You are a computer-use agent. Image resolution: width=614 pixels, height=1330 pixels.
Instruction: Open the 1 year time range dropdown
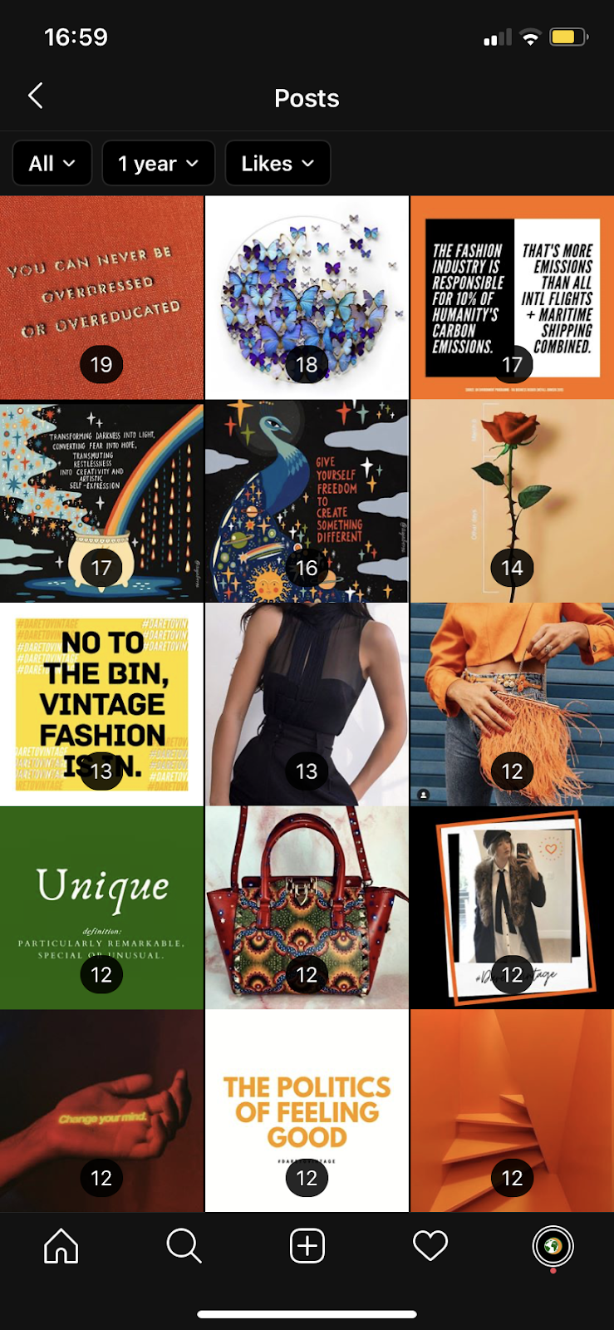click(x=159, y=163)
